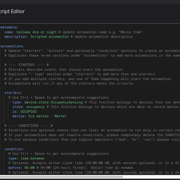Click the 'OCCUPIED' value after is:

click(29, 112)
